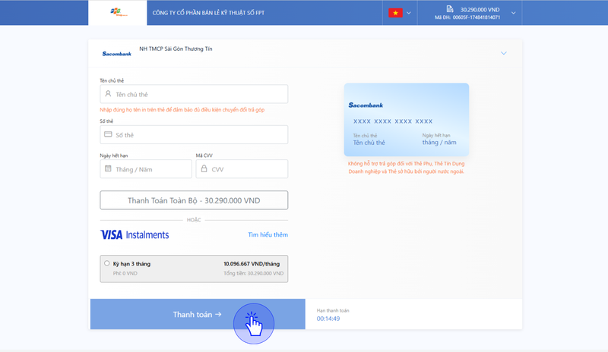Focus the Tên chủ thẻ input field
Screen dimensions: 608x352
(194, 94)
